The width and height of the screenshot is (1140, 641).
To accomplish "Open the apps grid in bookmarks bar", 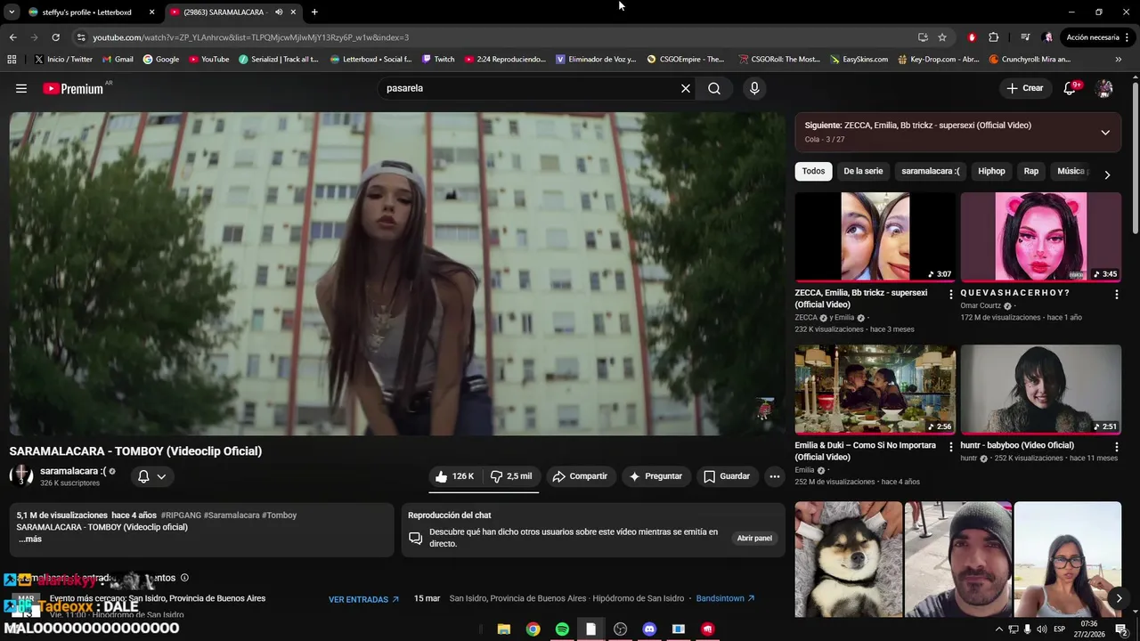I will click(x=12, y=60).
